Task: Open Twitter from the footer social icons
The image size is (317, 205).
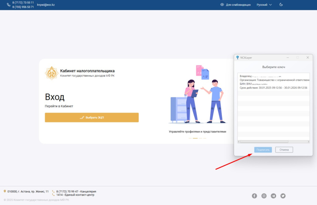Action: (x=283, y=196)
